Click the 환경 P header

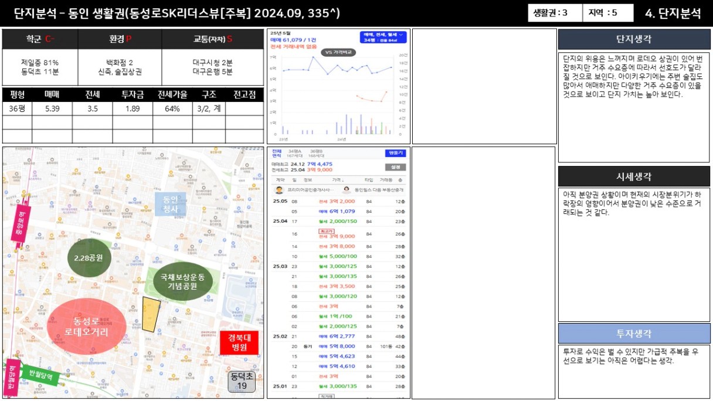(x=120, y=39)
